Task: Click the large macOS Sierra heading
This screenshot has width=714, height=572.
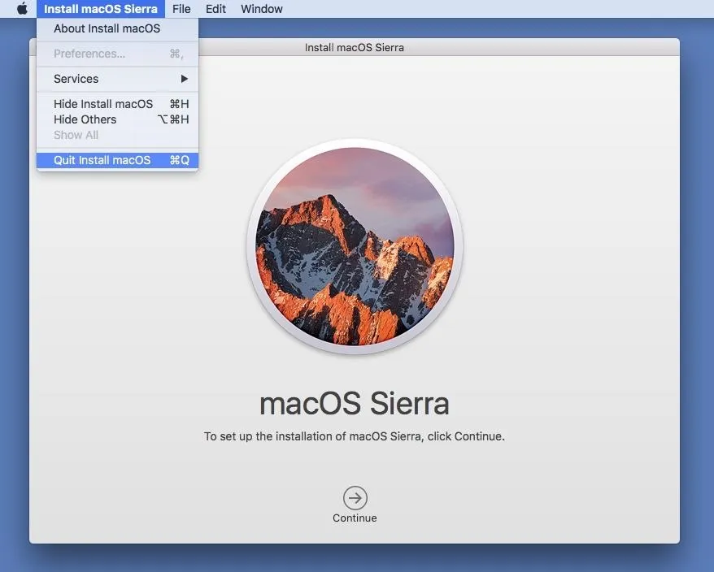Action: pyautogui.click(x=355, y=404)
